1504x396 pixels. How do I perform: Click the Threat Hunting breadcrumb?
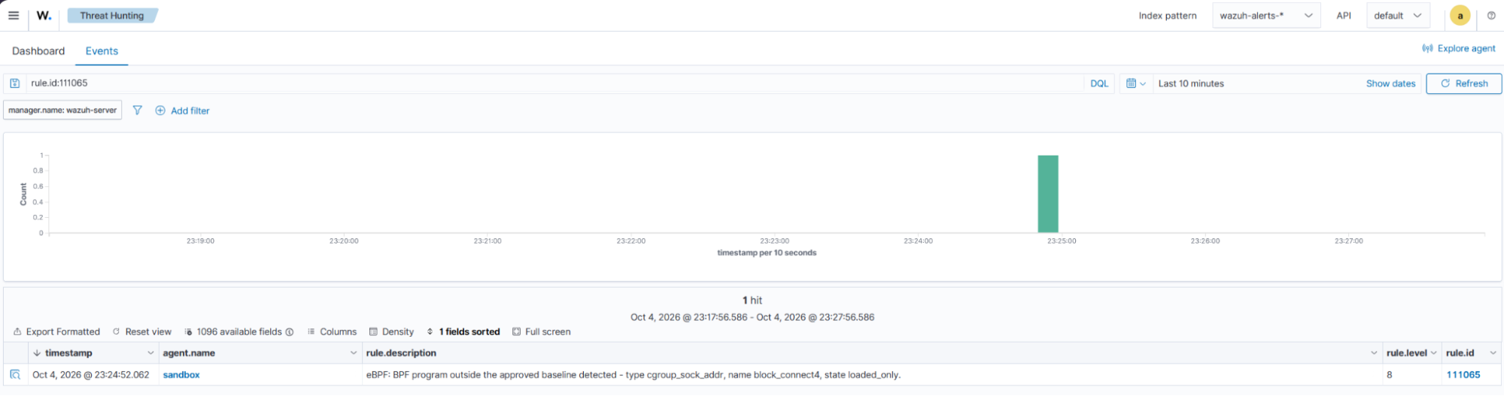112,15
